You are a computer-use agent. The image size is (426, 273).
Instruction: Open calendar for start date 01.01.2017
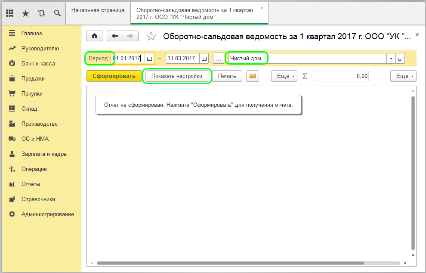pos(149,59)
